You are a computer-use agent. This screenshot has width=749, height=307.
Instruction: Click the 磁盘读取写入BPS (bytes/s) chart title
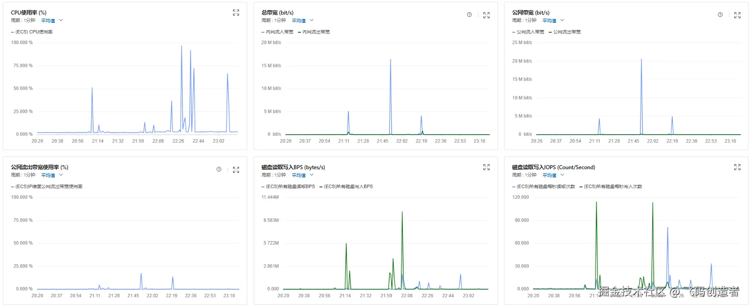pyautogui.click(x=293, y=167)
